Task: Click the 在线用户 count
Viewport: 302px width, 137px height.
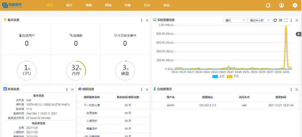Action: pyautogui.click(x=27, y=43)
